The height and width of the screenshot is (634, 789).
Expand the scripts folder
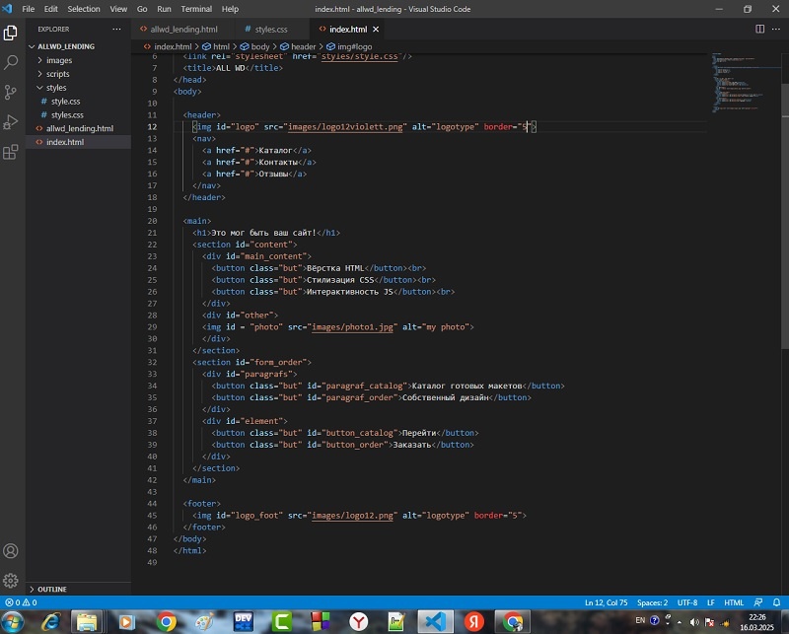click(x=57, y=74)
